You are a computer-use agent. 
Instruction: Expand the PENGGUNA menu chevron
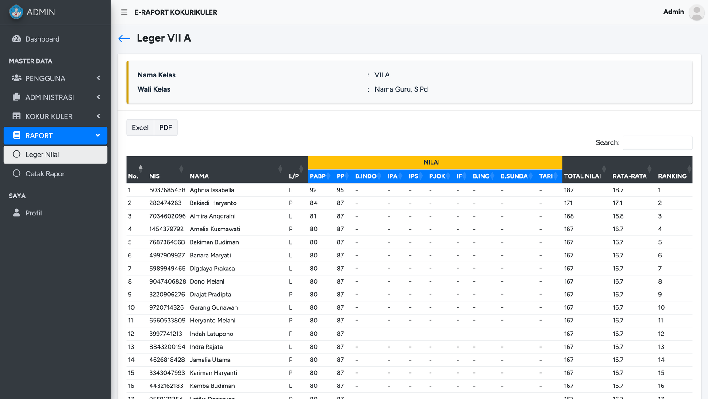[98, 78]
